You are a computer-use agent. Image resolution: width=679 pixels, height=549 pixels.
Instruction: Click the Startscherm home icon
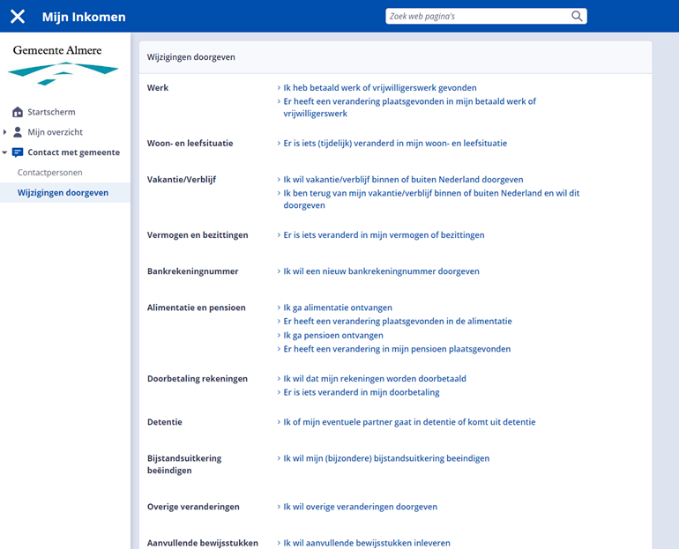18,112
